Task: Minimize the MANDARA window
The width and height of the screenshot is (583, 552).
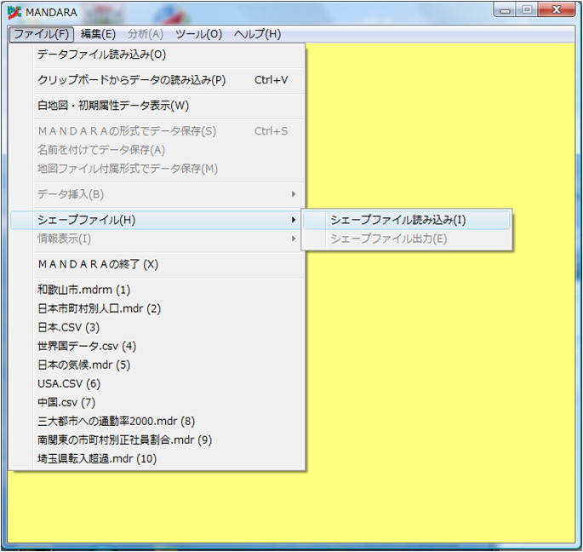Action: tap(505, 10)
